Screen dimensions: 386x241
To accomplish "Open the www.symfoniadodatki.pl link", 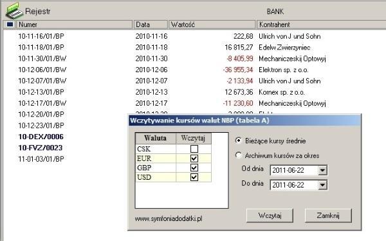I will (x=169, y=218).
